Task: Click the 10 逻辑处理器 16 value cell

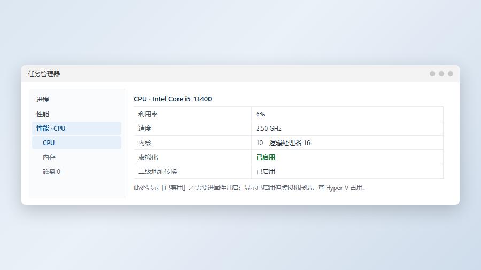Action: [347, 142]
